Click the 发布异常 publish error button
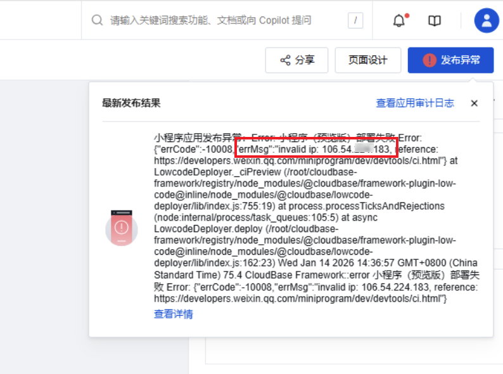503x374 pixels. coord(450,60)
